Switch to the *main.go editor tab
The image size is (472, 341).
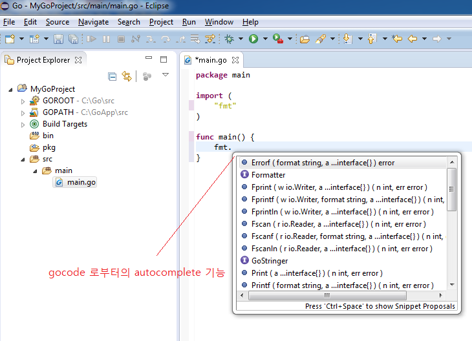tap(211, 60)
